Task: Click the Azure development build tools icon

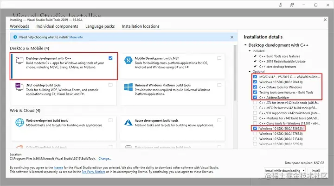Action: point(128,123)
